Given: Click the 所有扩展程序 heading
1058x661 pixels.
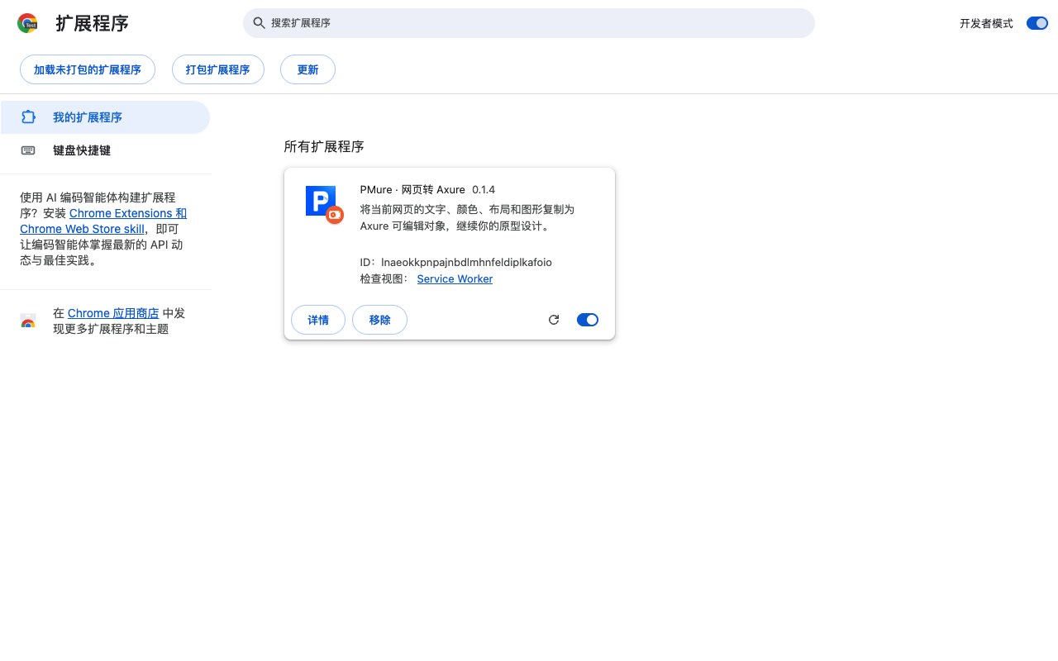Looking at the screenshot, I should click(324, 147).
